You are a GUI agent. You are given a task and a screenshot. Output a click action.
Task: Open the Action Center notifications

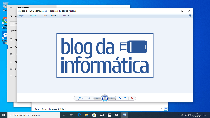(x=205, y=115)
